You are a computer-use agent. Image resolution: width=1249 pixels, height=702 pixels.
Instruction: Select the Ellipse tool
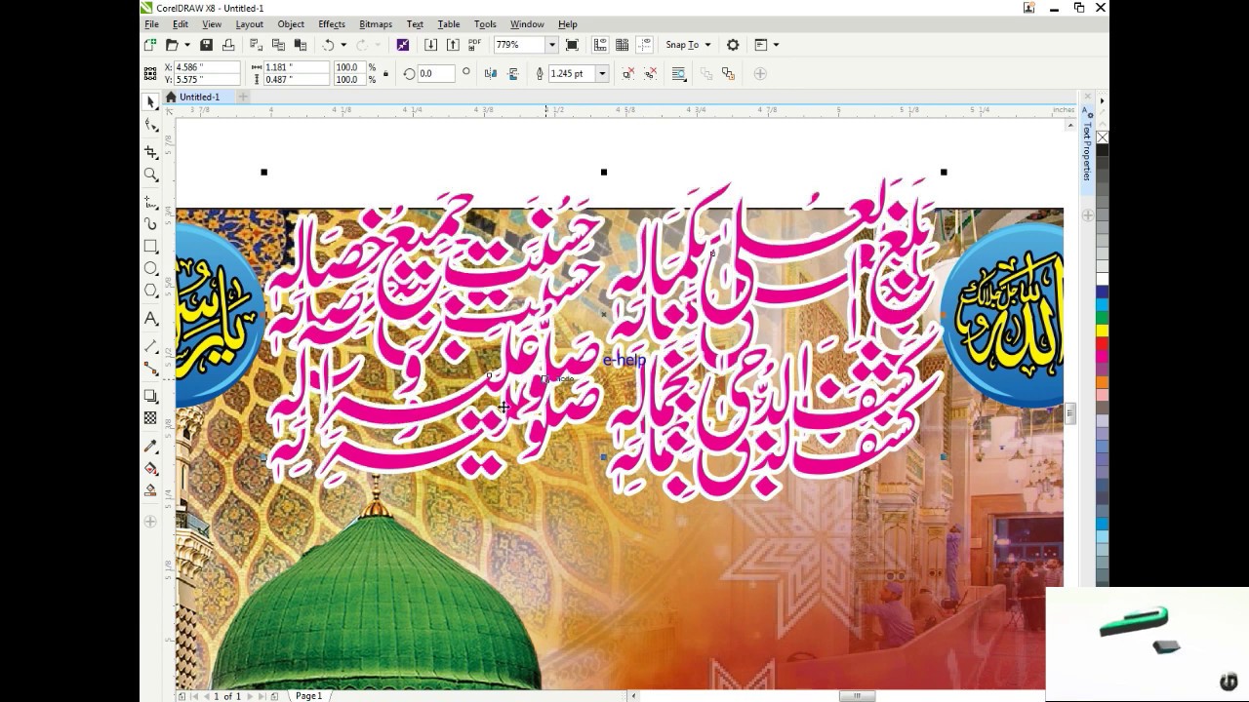coord(151,268)
